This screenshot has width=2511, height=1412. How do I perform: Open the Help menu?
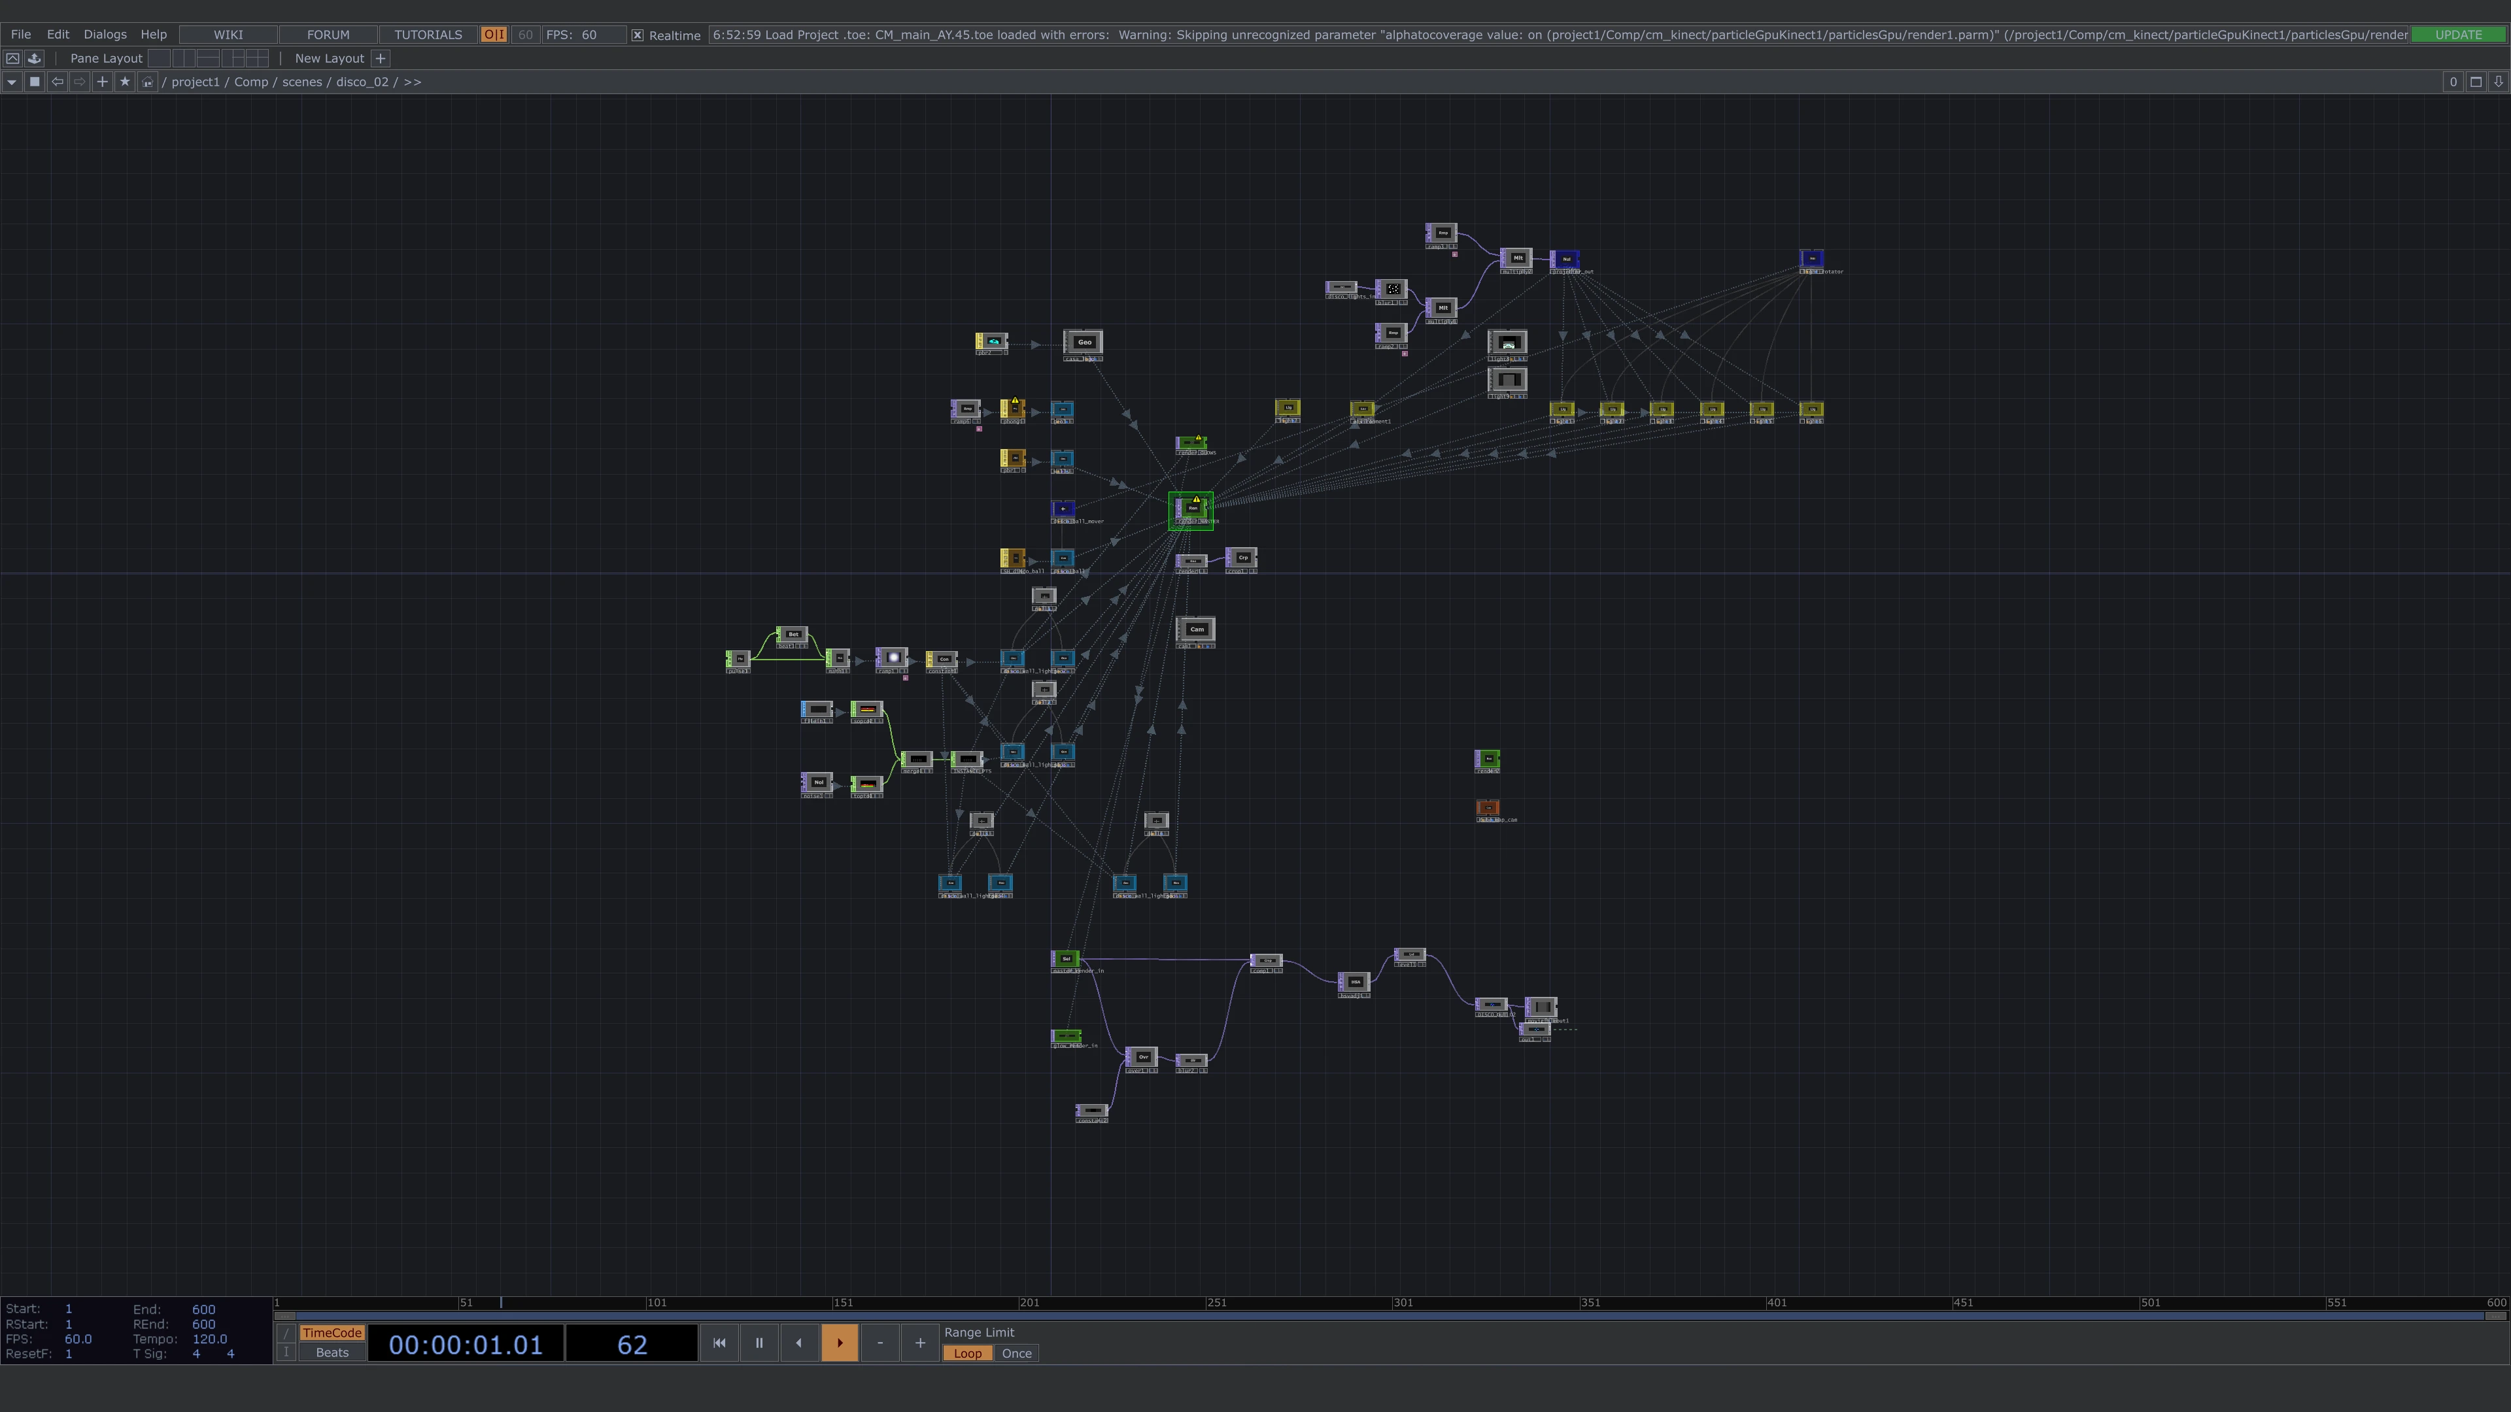[154, 34]
